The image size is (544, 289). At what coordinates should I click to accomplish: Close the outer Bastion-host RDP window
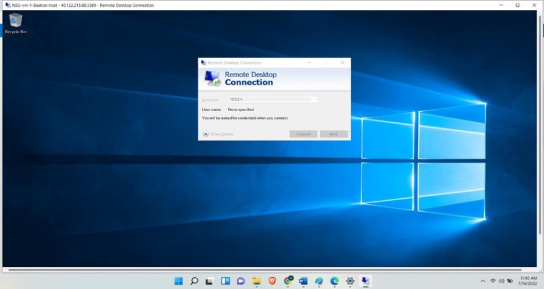click(x=534, y=5)
